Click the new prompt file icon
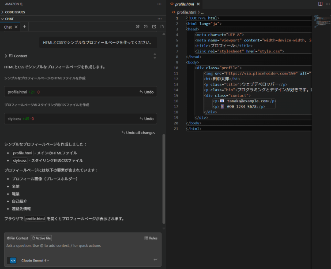The height and width of the screenshot is (269, 331). coord(162,27)
